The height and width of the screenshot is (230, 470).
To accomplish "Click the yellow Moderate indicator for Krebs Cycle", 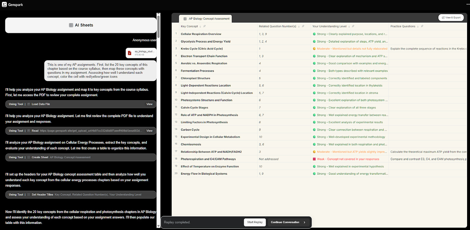I will (314, 49).
